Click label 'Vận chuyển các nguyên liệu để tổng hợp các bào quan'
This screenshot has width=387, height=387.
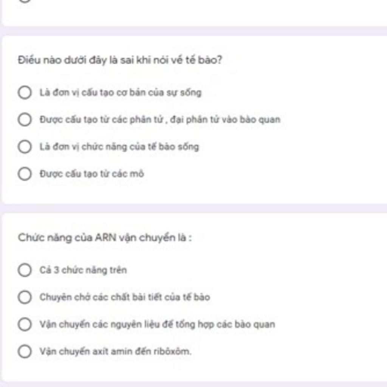pyautogui.click(x=157, y=324)
